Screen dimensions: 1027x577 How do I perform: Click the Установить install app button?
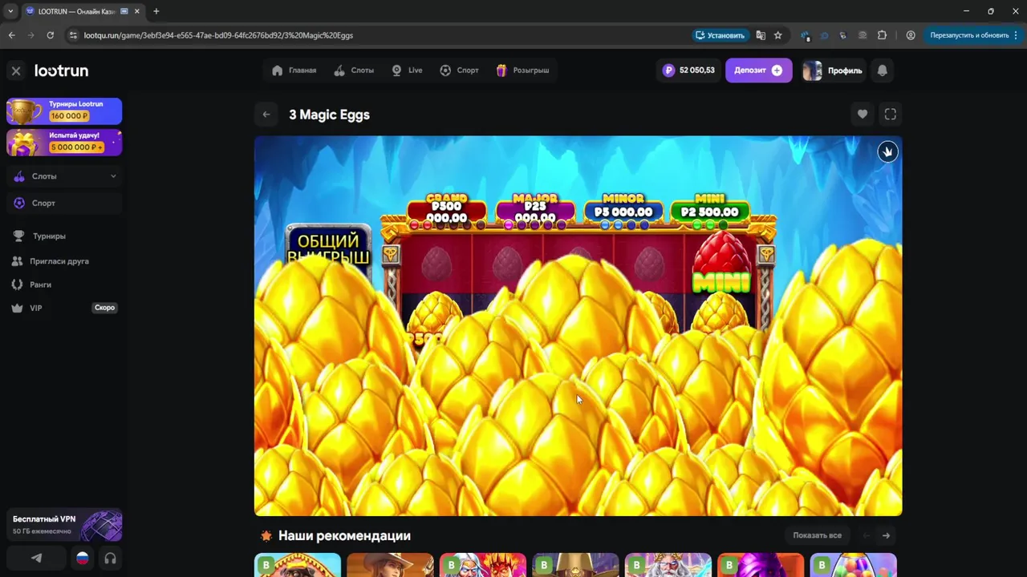(720, 35)
